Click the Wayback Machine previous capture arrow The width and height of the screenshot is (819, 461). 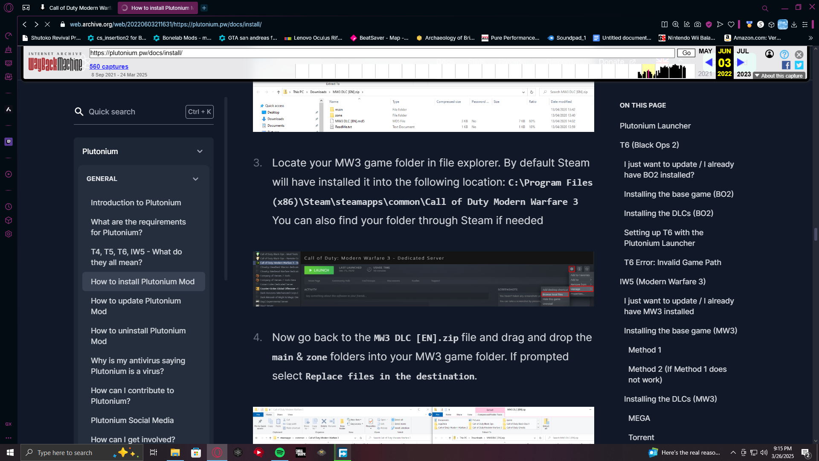point(709,62)
